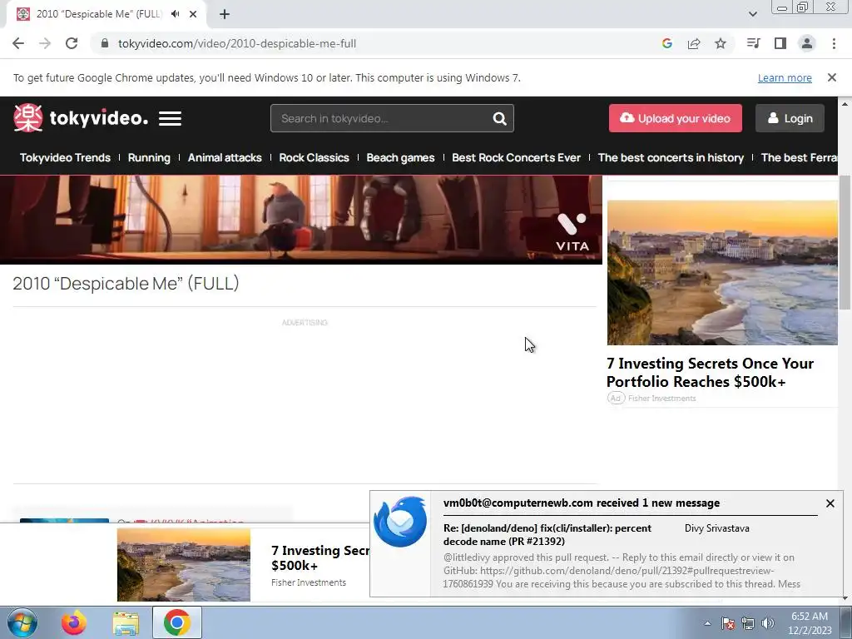852x639 pixels.
Task: Open the Running category
Action: pos(149,157)
